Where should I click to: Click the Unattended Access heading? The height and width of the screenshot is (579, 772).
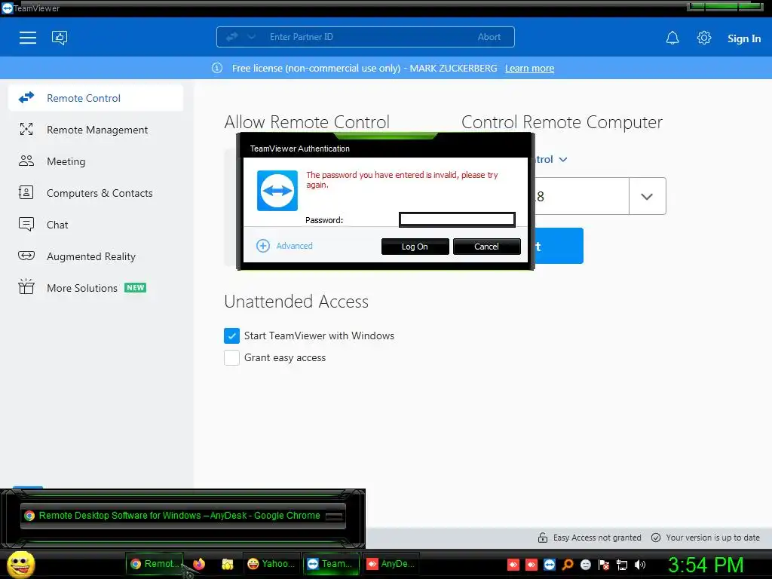[x=296, y=302]
